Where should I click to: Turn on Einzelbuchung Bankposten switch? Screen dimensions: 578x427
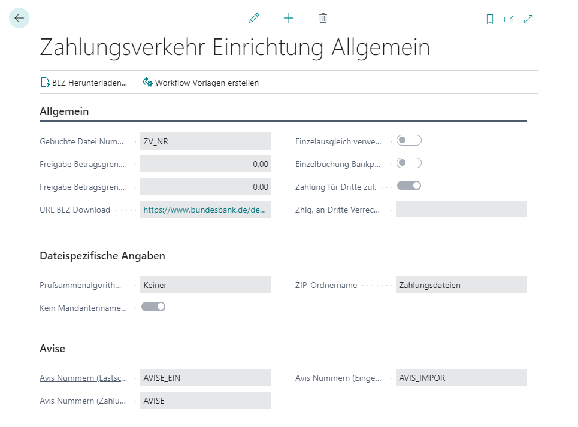408,162
